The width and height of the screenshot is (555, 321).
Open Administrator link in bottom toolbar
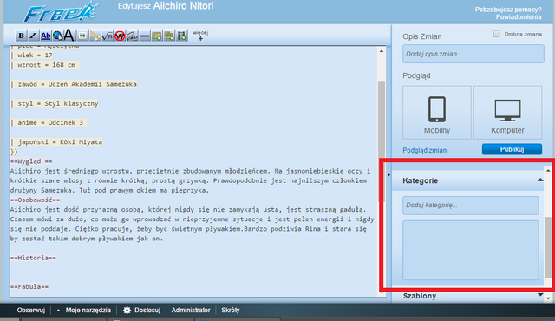[191, 310]
